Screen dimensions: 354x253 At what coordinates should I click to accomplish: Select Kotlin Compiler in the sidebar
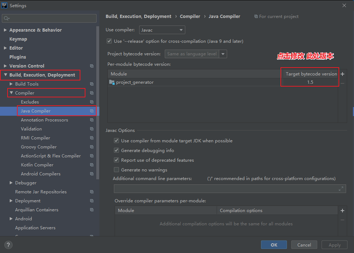click(37, 165)
